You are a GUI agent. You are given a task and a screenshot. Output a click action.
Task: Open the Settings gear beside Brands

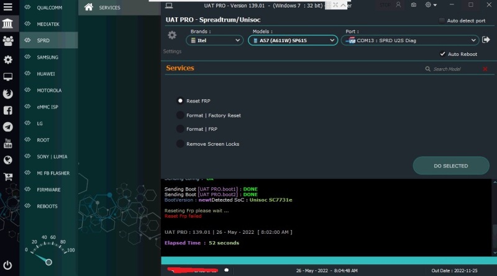click(172, 35)
